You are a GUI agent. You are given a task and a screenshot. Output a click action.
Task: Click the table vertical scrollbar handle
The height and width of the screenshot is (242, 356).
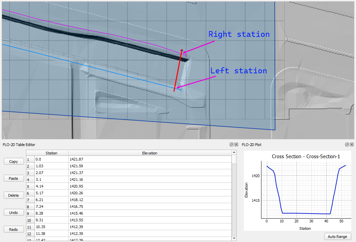234,159
